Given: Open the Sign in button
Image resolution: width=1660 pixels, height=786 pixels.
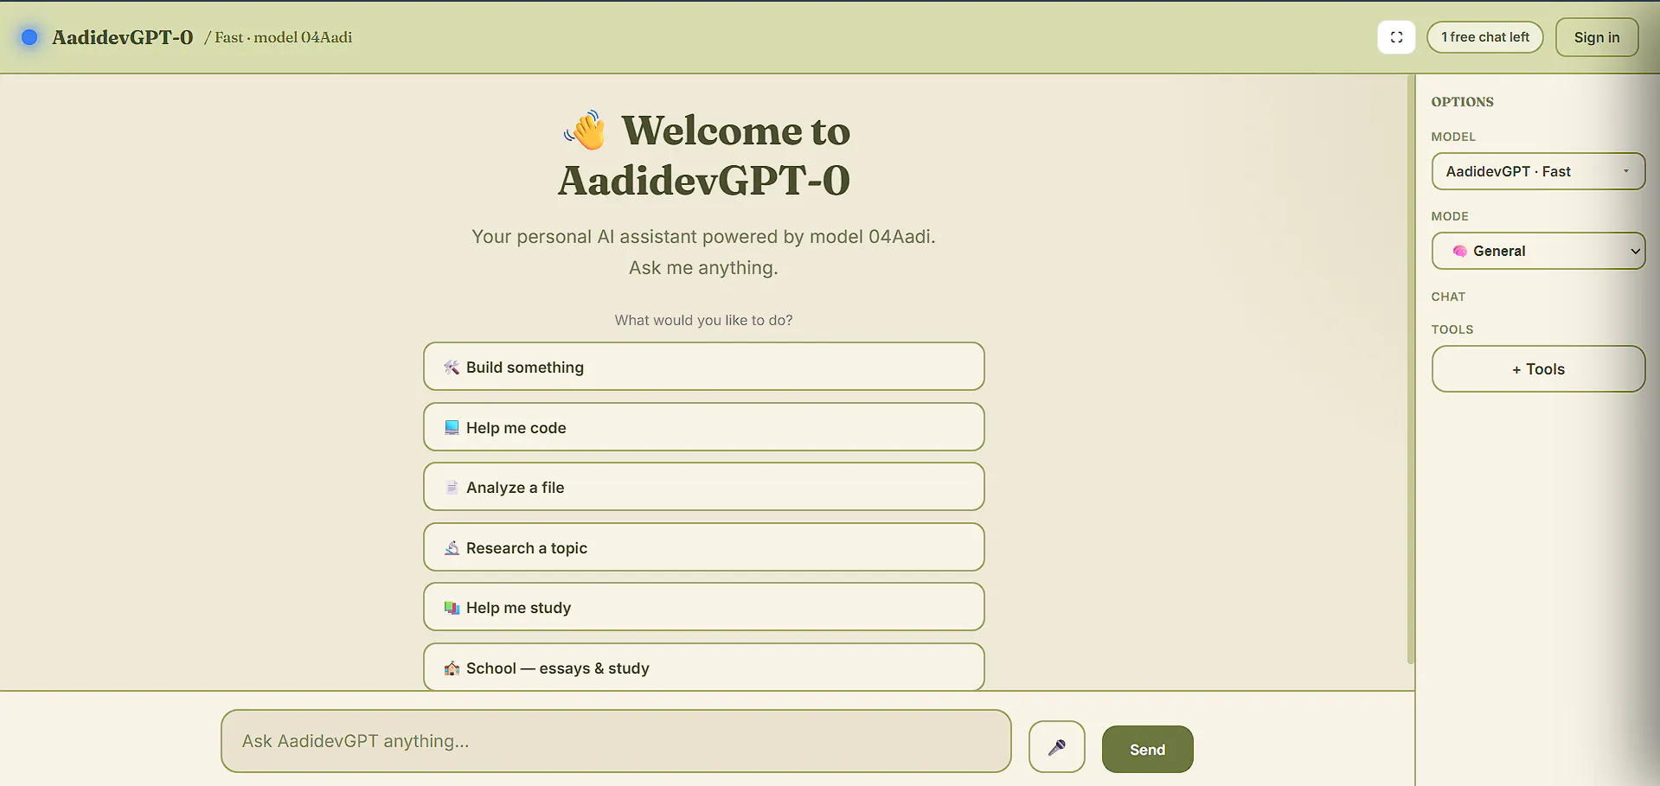Looking at the screenshot, I should point(1596,37).
